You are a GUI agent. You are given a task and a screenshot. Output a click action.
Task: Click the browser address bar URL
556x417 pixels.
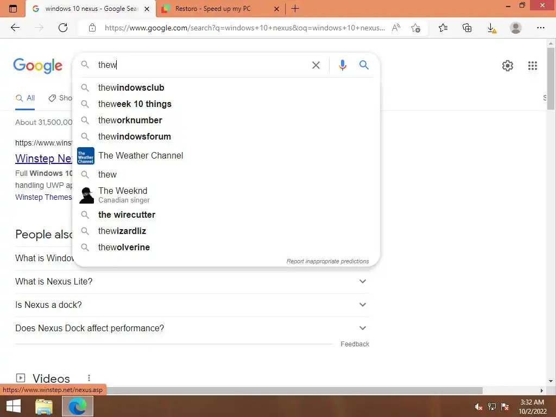pos(245,28)
